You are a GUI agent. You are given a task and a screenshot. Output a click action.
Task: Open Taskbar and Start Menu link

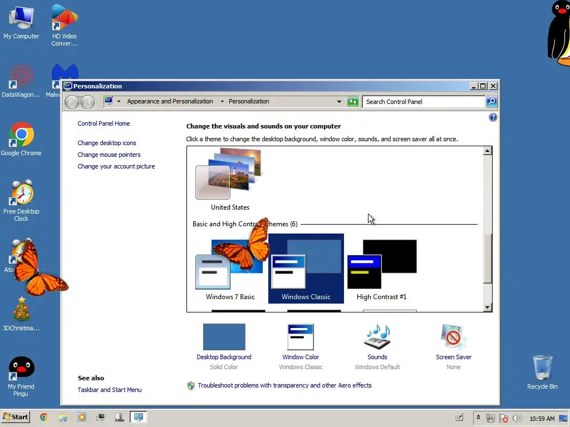pos(110,390)
